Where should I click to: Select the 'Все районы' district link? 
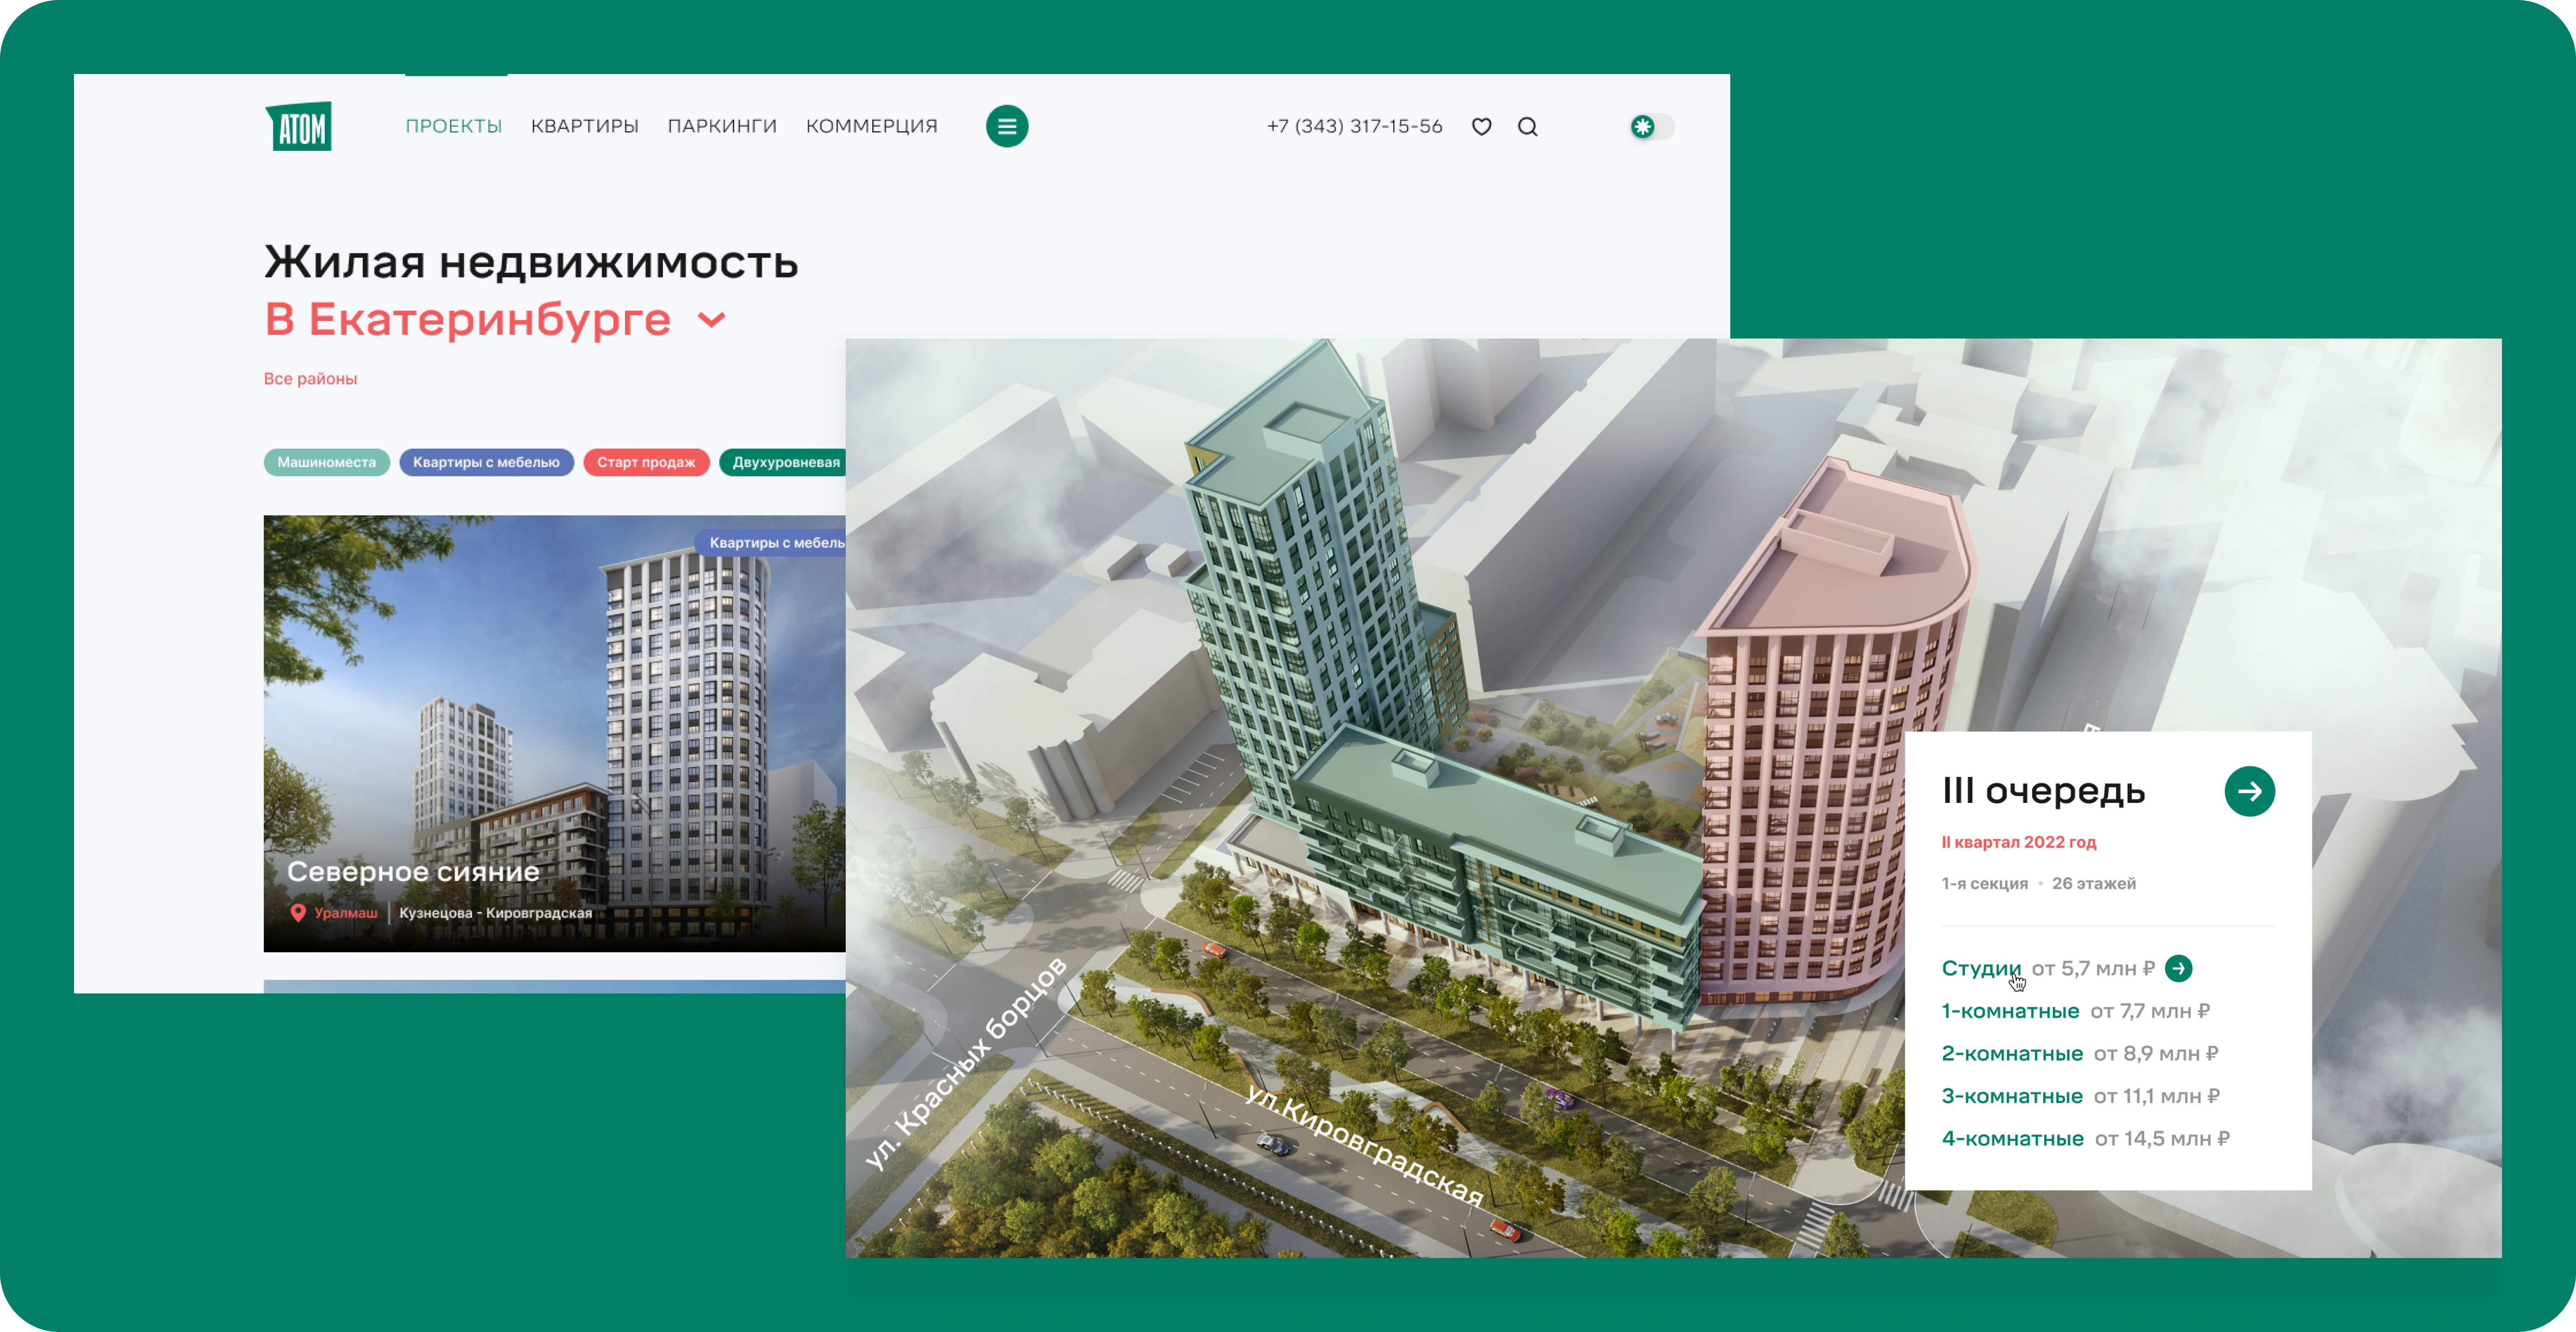click(x=310, y=379)
